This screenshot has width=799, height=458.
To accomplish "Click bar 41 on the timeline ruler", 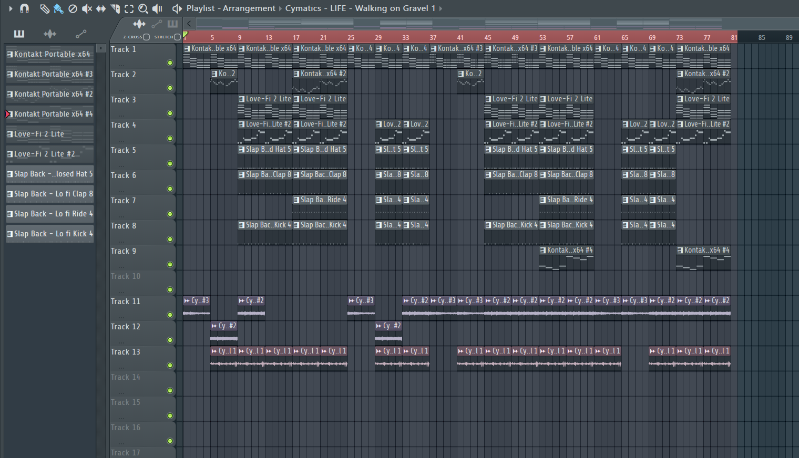I will (460, 37).
